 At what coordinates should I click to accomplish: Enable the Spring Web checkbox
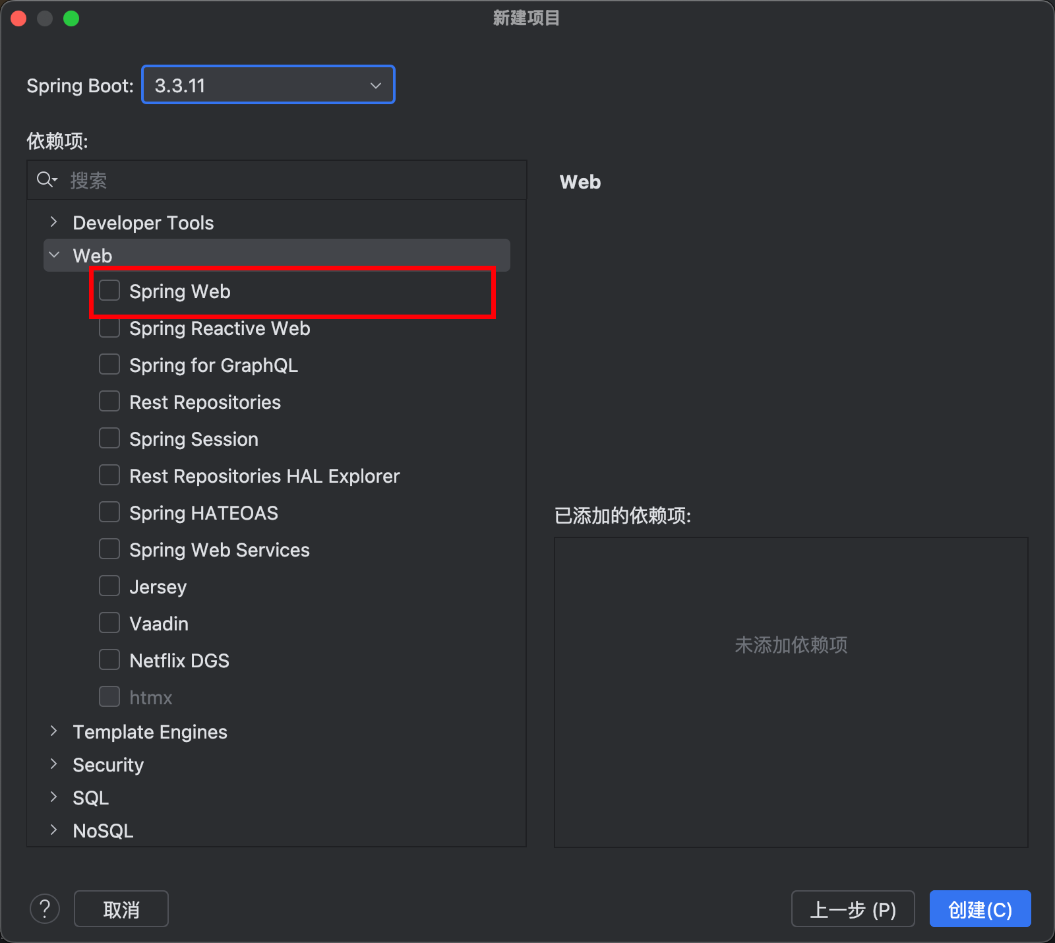[109, 290]
